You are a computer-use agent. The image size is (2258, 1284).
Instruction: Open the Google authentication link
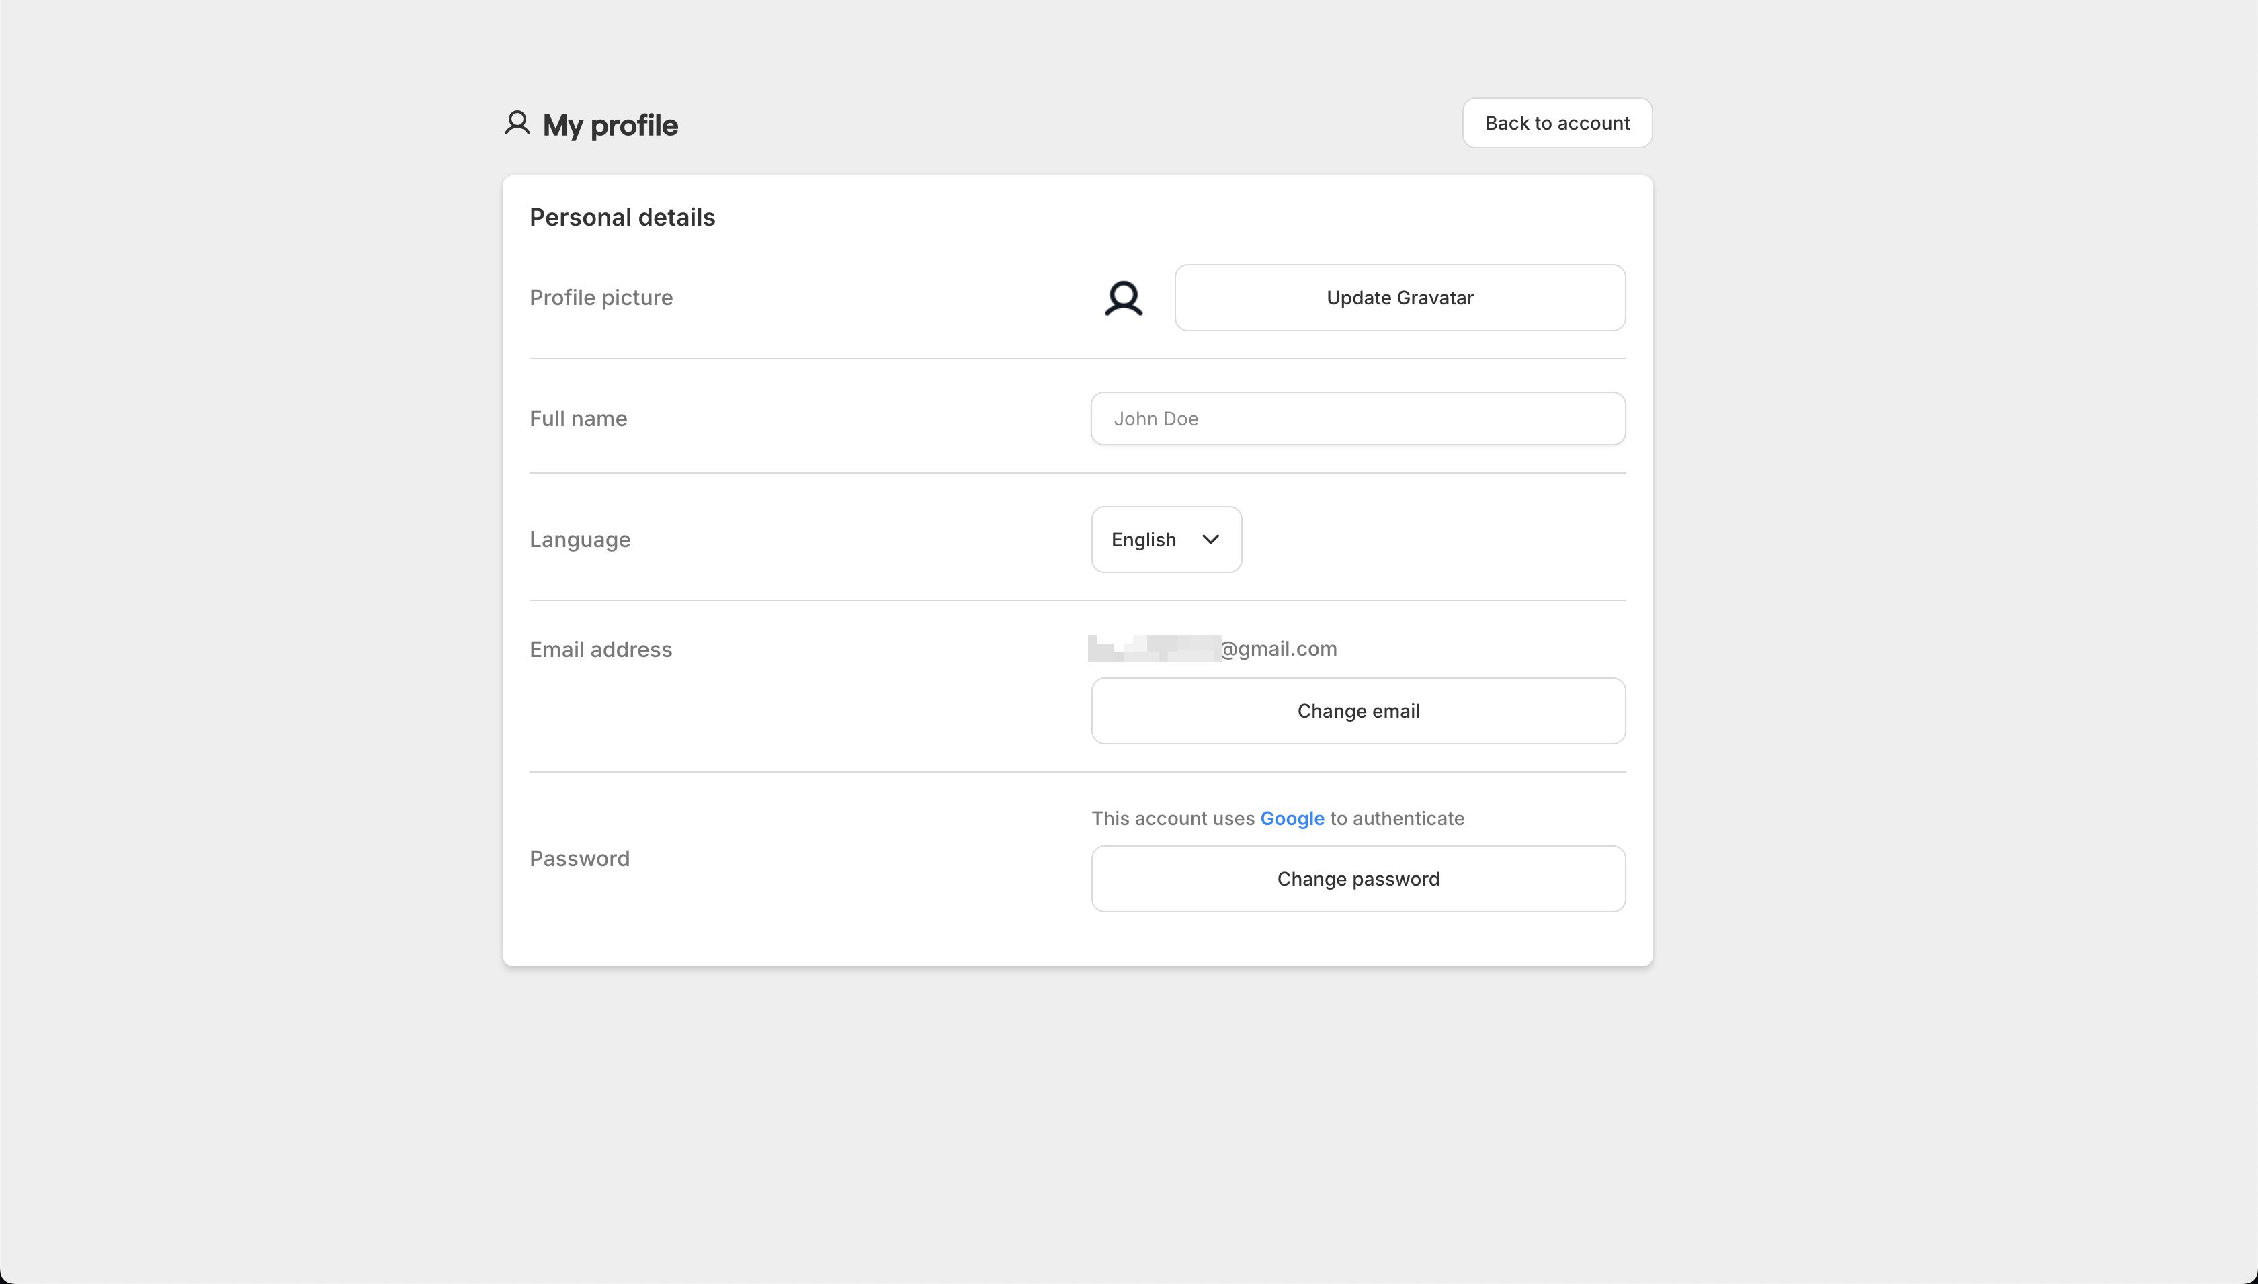coord(1292,818)
